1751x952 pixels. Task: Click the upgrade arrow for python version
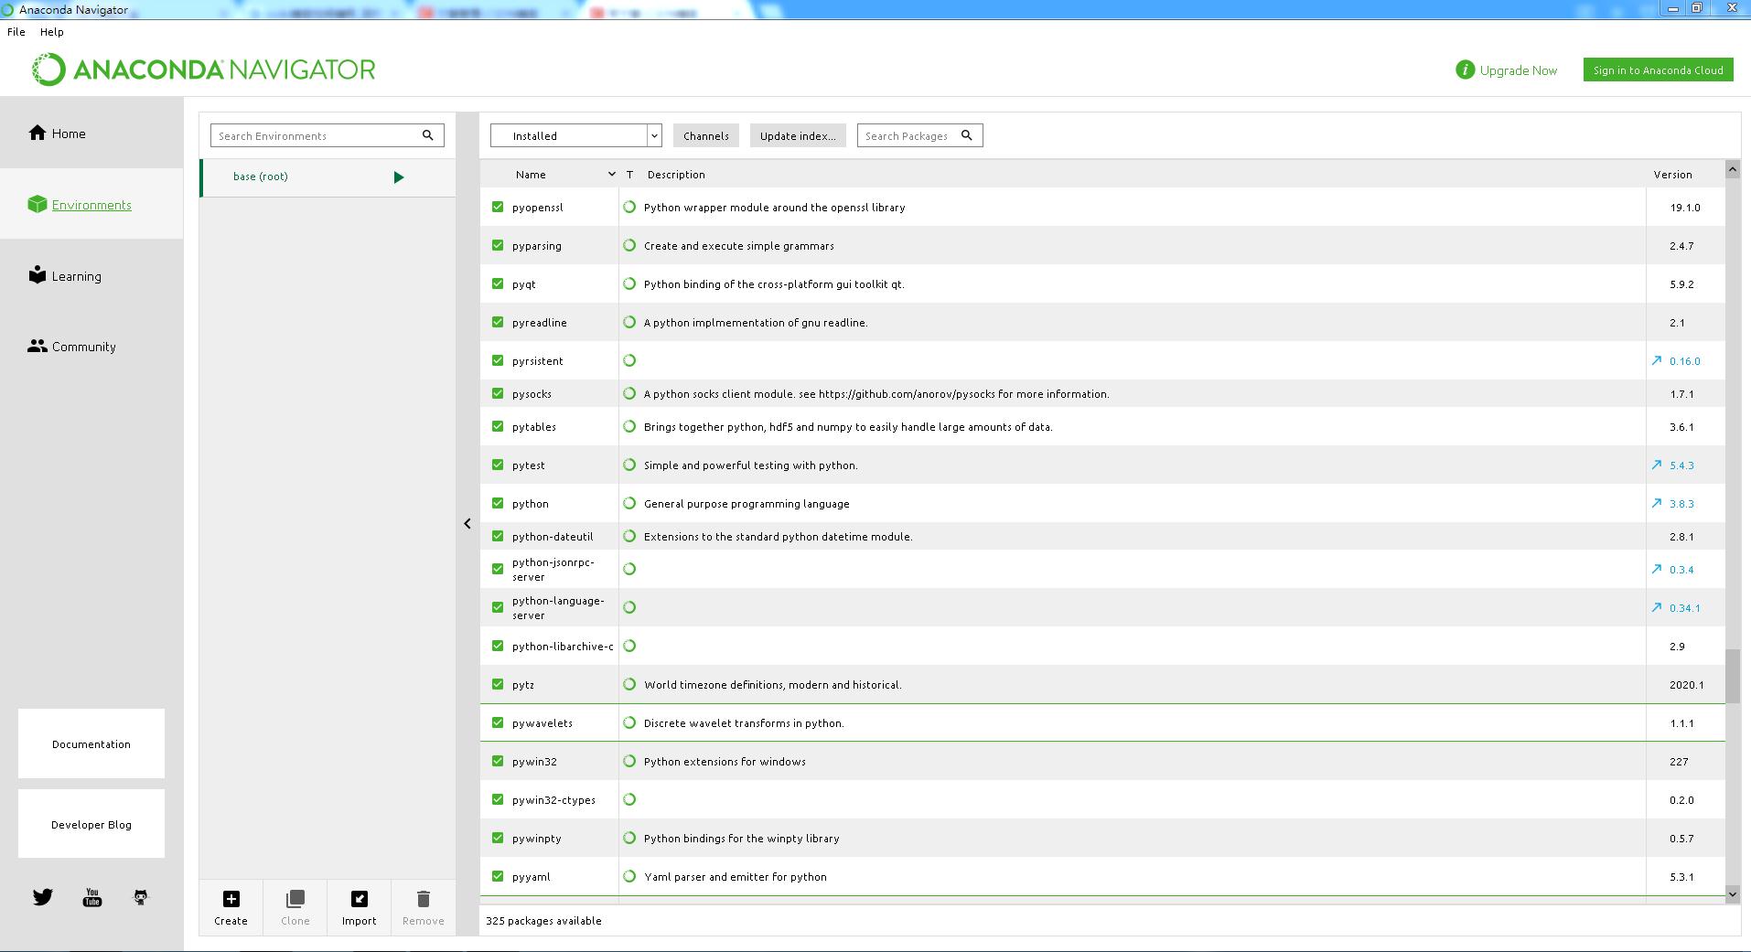coord(1656,503)
